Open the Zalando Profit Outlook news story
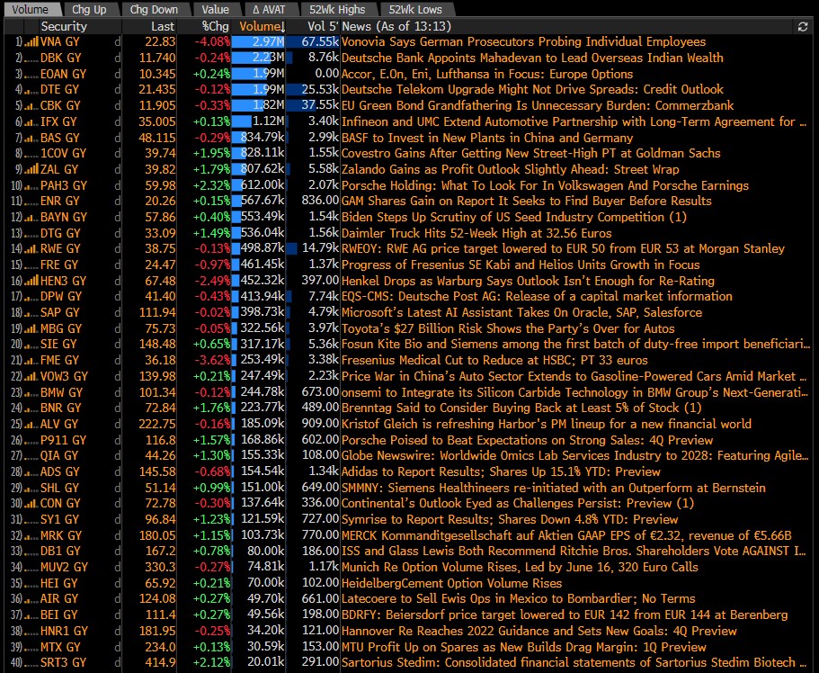Viewport: 819px width, 673px height. (510, 169)
